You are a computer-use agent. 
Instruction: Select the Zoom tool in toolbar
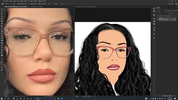pos(2,57)
